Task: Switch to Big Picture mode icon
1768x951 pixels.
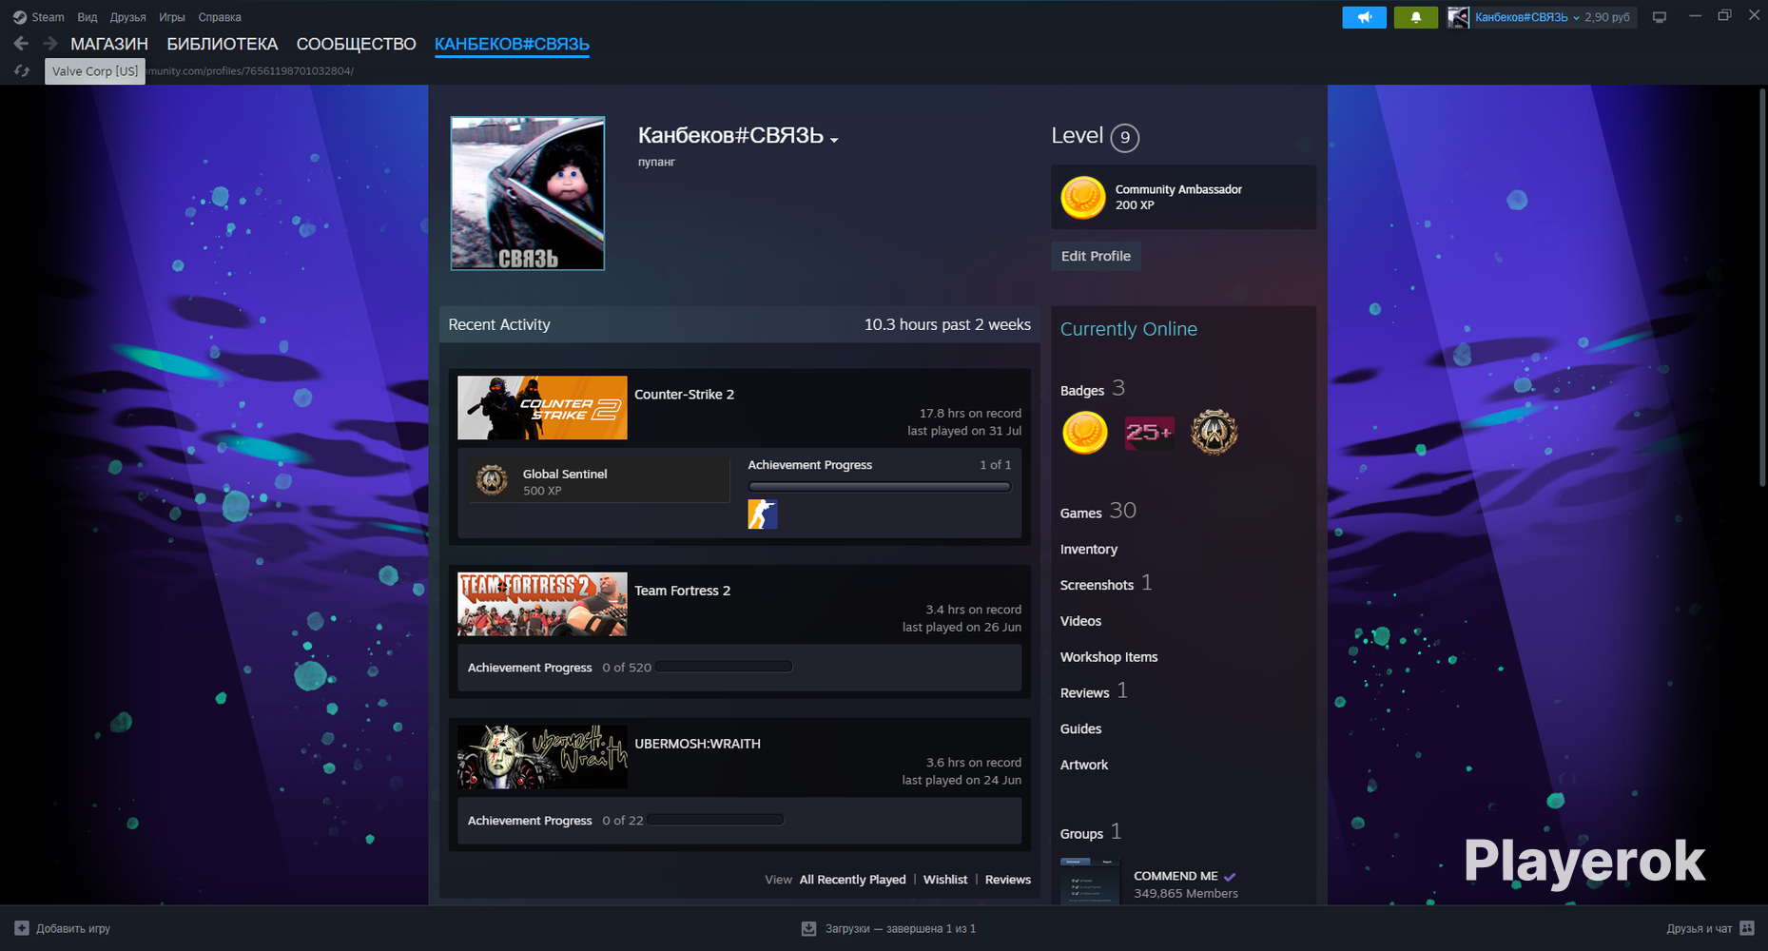Action: [x=1660, y=17]
